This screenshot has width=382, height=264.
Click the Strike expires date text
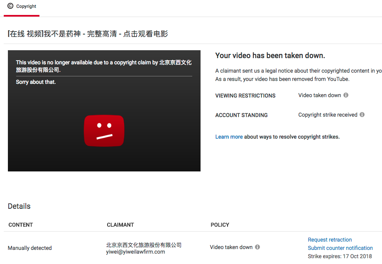click(340, 256)
